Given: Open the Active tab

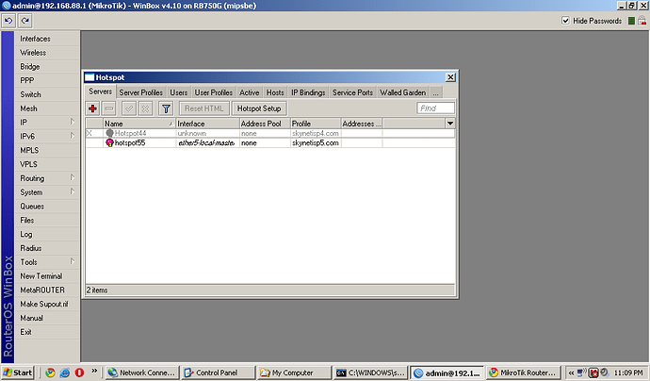Looking at the screenshot, I should 249,92.
